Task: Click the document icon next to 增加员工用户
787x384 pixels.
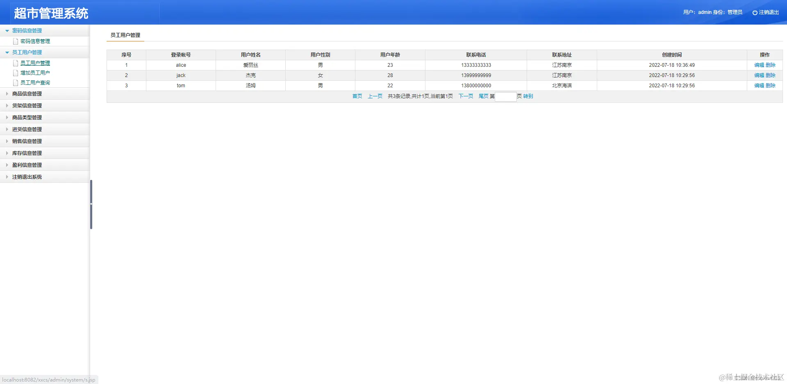Action: point(16,73)
